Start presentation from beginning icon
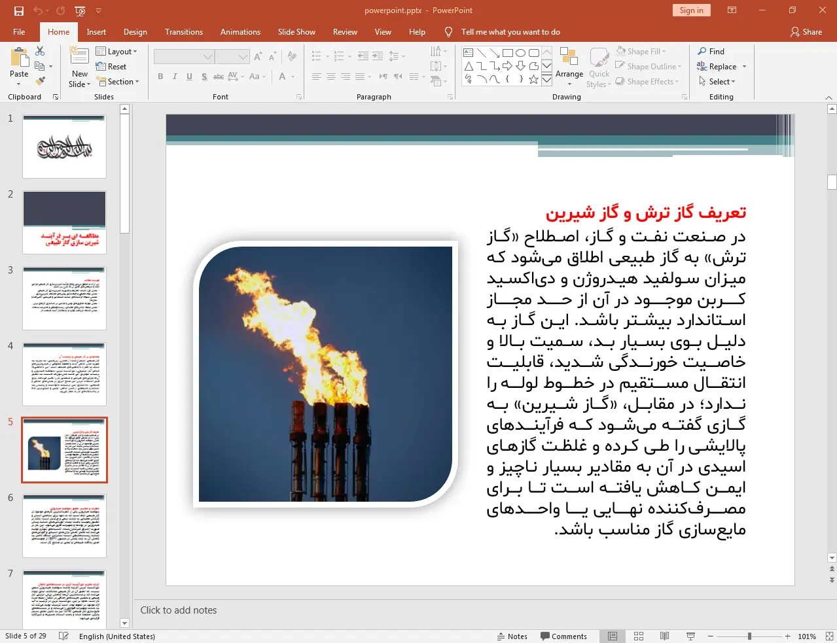The height and width of the screenshot is (643, 837). tap(80, 10)
